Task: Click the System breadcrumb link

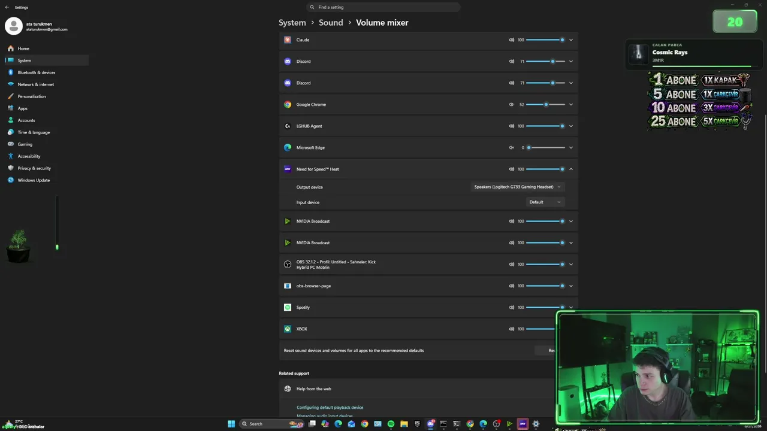Action: click(x=292, y=23)
